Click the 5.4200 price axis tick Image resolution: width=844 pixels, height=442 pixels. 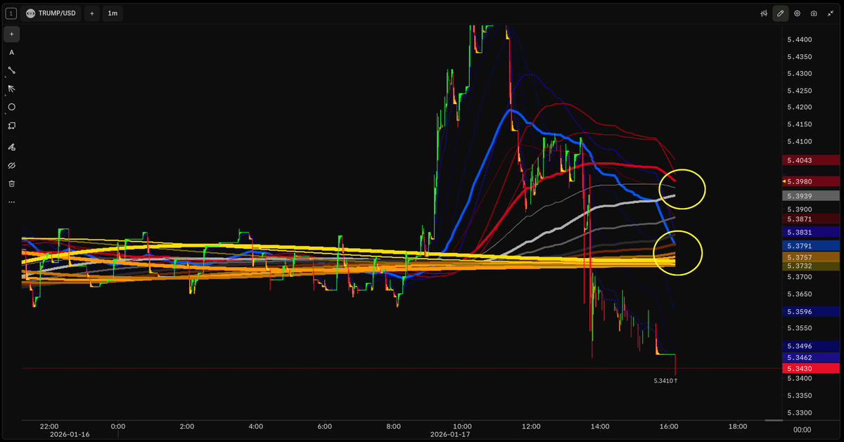click(x=800, y=108)
